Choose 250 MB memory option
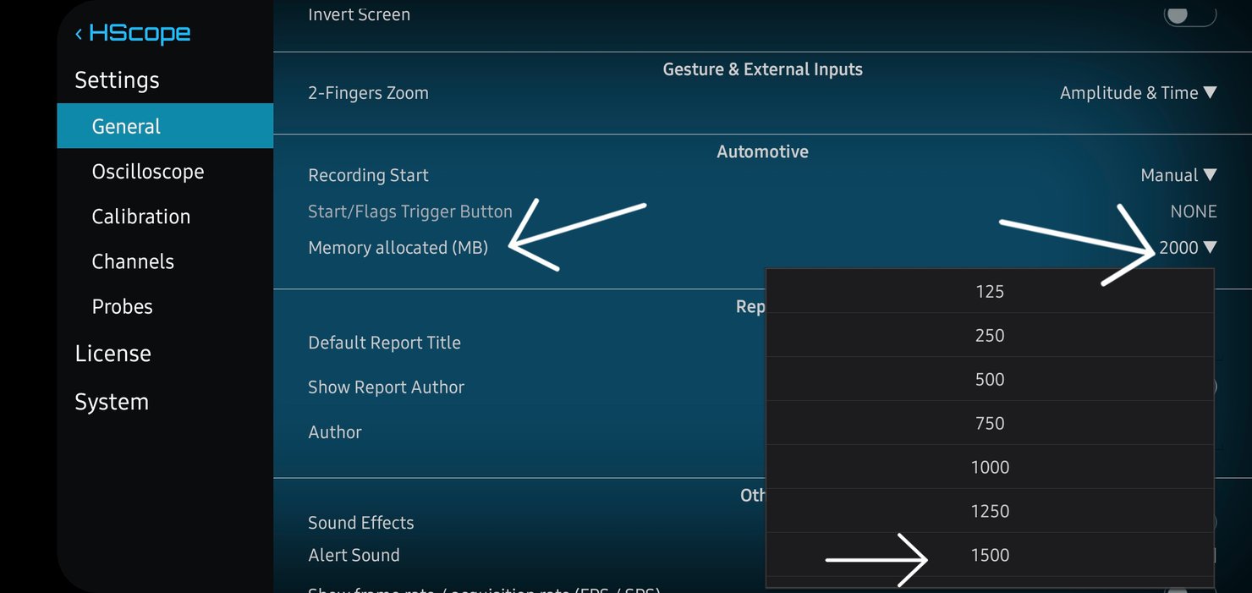This screenshot has height=593, width=1252. (x=989, y=336)
